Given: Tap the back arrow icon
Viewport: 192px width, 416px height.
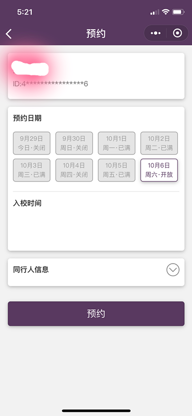Looking at the screenshot, I should (x=9, y=34).
